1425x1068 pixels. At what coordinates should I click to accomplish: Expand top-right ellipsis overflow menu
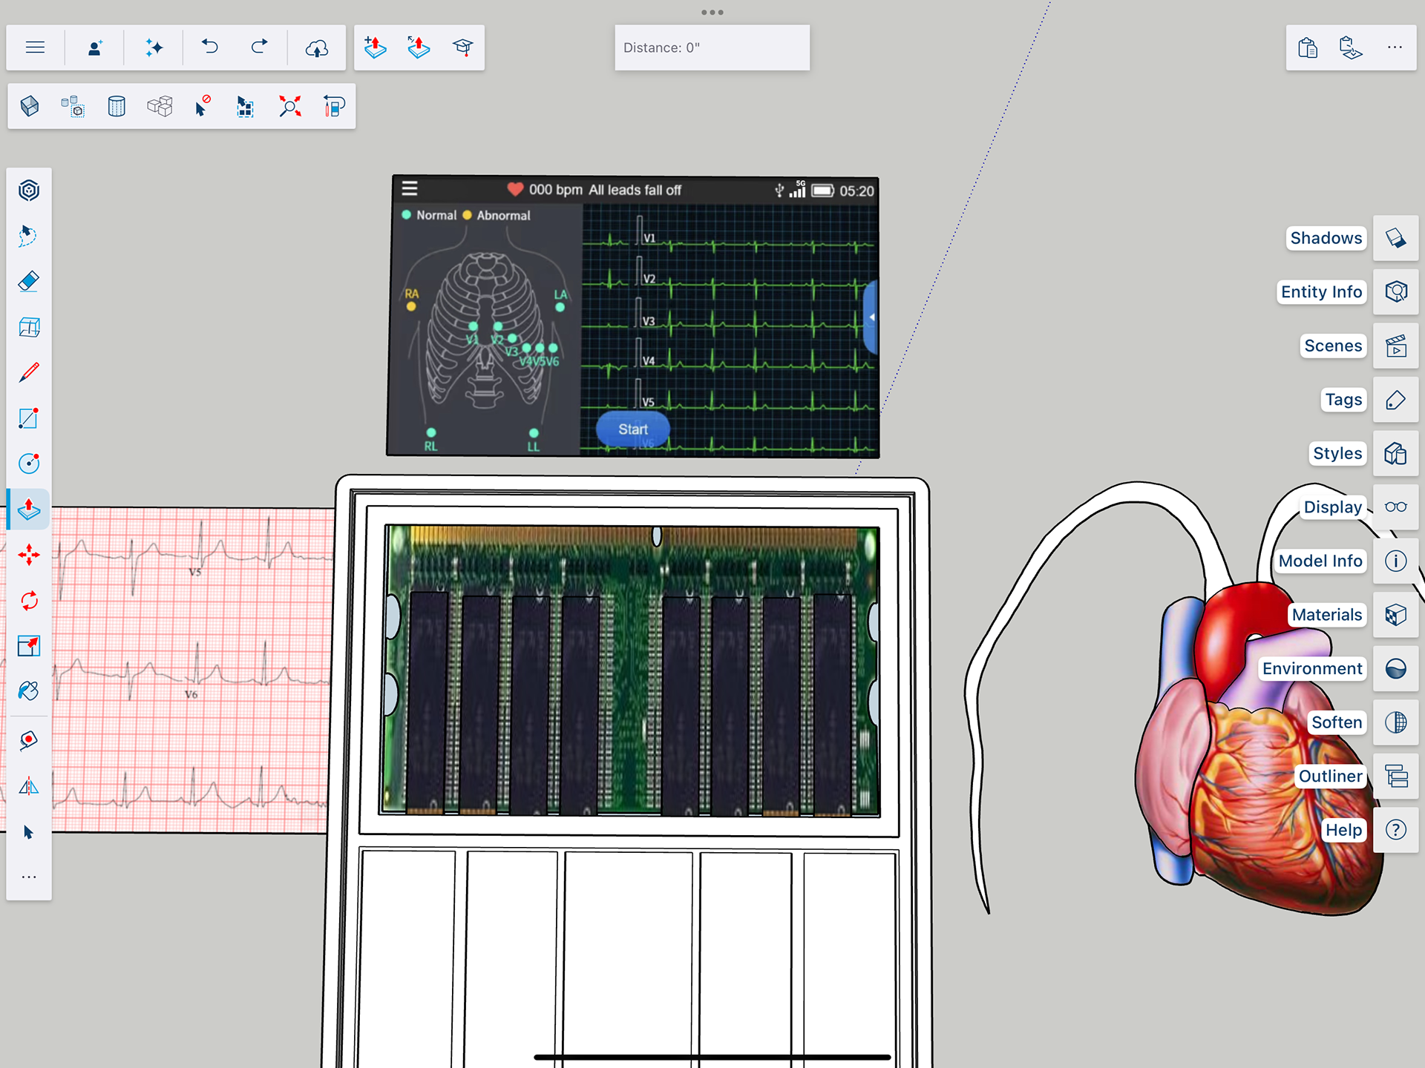1395,47
